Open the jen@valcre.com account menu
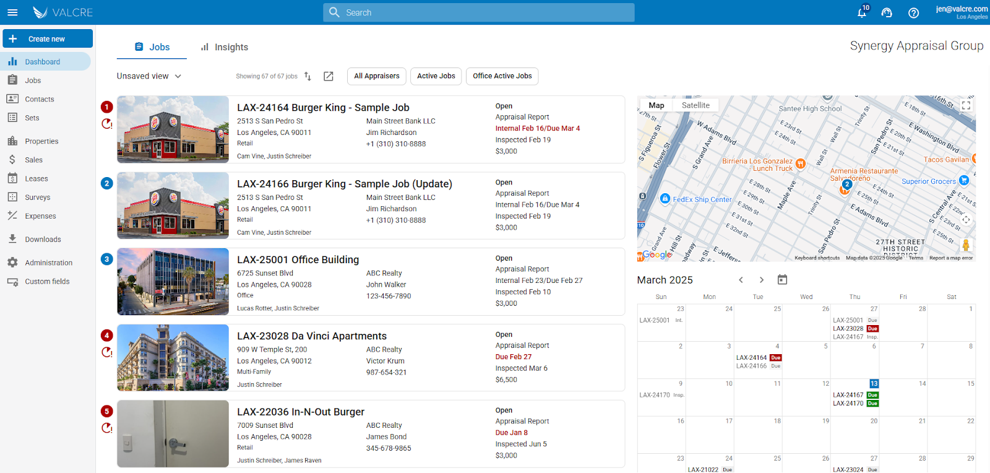 (962, 12)
